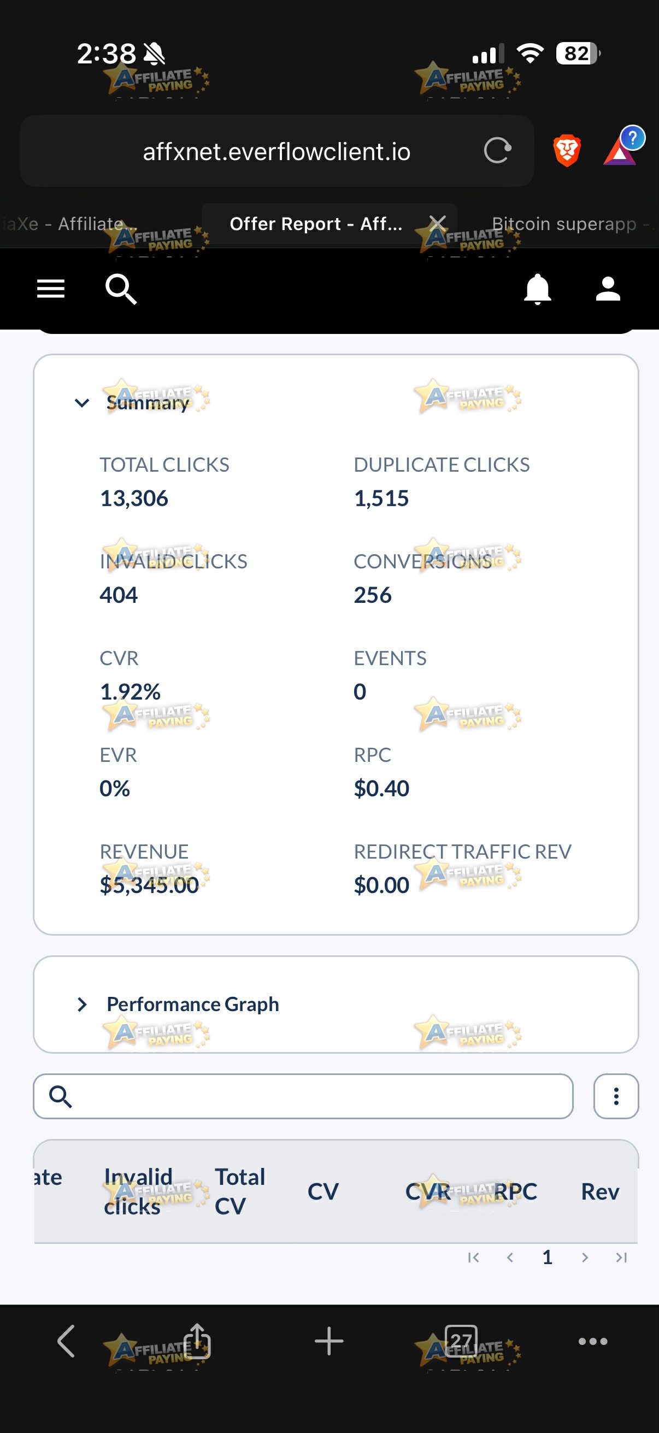Jump to the last table page
Screen dimensions: 659x1433
(621, 1257)
